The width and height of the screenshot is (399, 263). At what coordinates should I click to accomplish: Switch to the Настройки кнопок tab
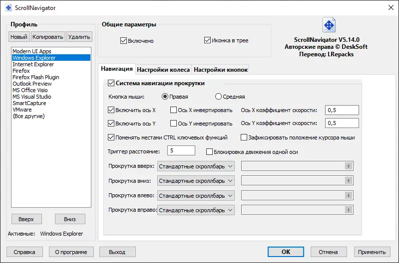coord(221,70)
